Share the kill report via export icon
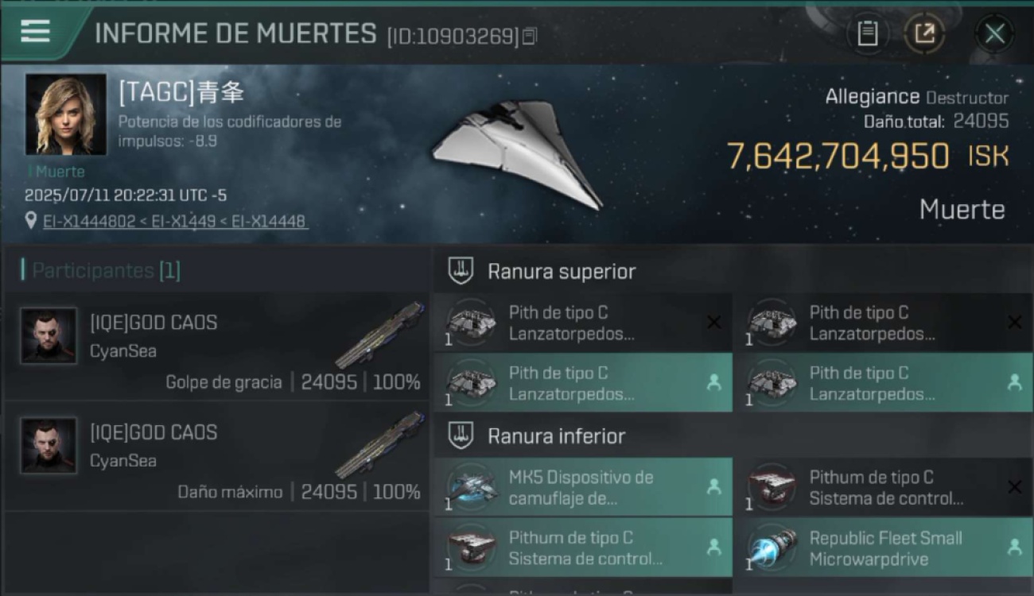 click(924, 33)
